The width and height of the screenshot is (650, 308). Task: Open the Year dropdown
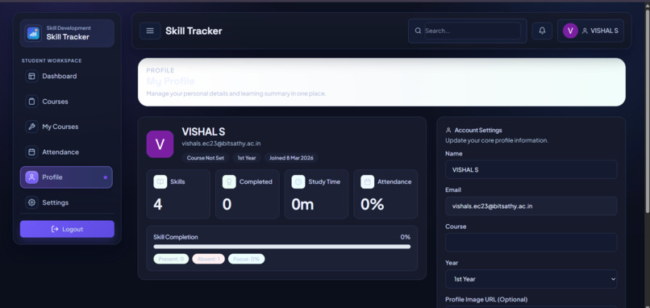(531, 279)
